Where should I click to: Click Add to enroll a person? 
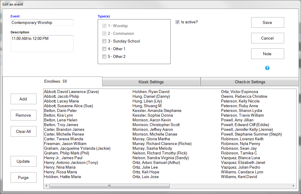23,99
